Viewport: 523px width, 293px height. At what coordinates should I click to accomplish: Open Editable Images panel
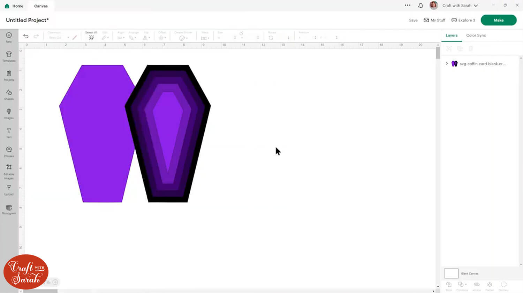point(9,172)
